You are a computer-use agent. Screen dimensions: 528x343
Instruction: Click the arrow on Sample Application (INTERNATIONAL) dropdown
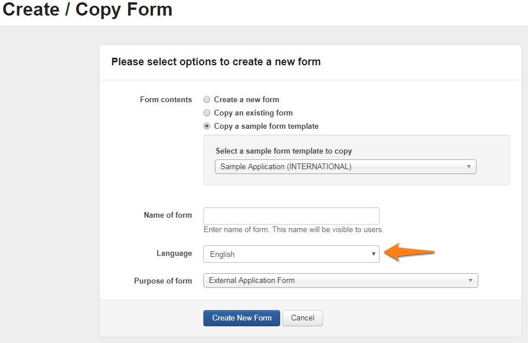click(468, 167)
